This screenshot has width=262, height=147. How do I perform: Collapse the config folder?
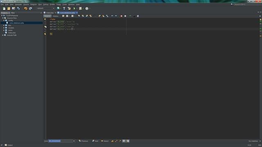(4, 20)
